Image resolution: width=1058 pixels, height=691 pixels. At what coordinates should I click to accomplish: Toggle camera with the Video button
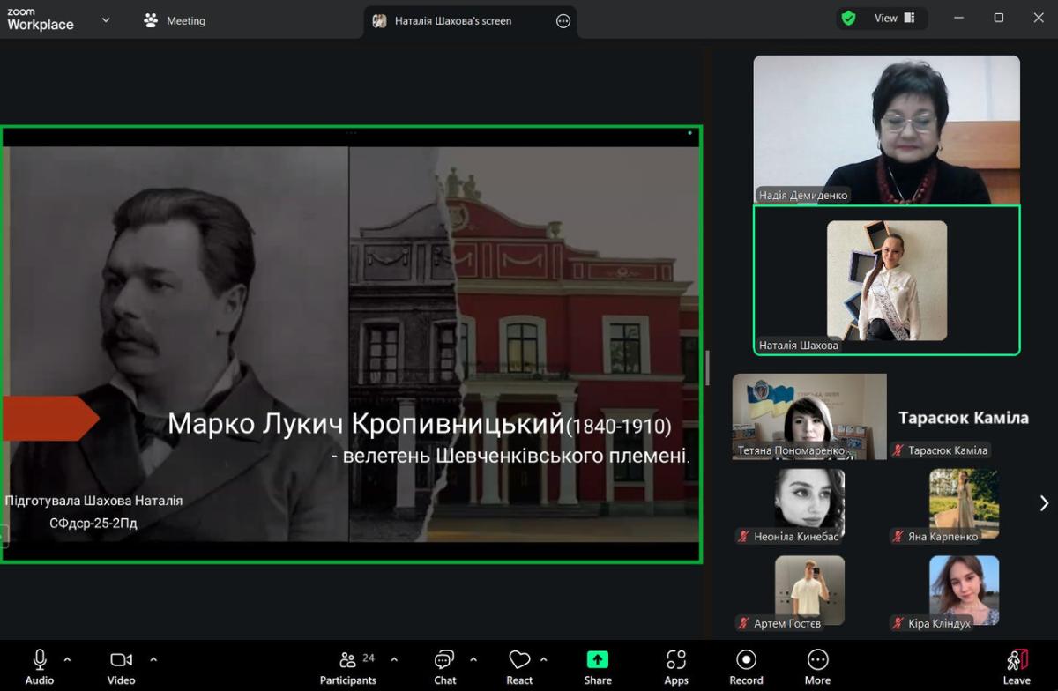click(x=122, y=667)
